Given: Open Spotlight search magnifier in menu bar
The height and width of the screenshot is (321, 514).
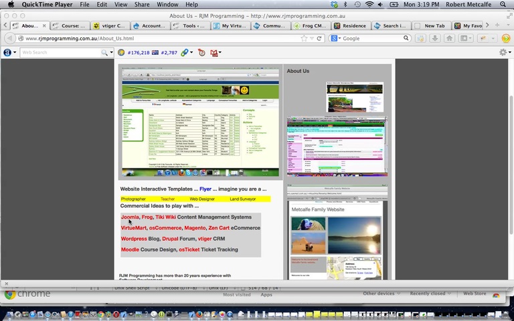Looking at the screenshot, I should 503,4.
